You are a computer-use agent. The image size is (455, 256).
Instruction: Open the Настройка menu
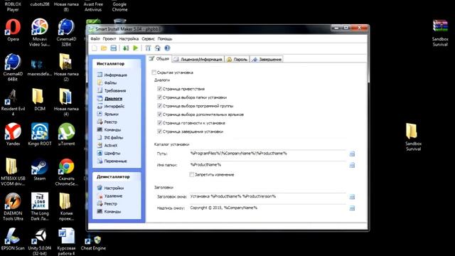click(x=129, y=38)
